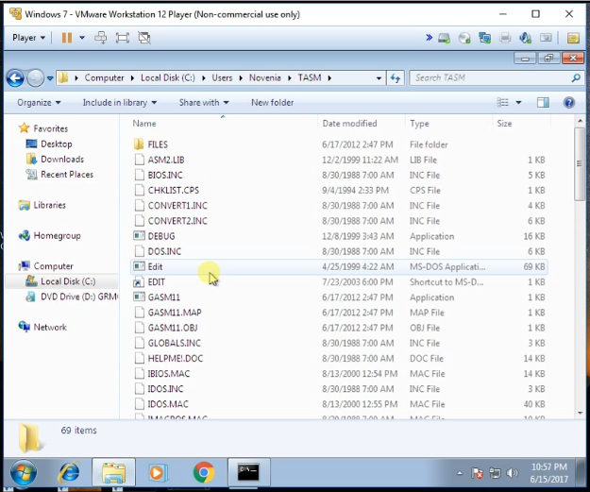Go back with the Explorer Back button

click(15, 78)
